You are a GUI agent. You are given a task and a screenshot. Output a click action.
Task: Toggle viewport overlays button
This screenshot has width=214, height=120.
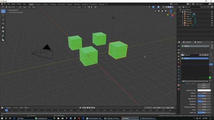click(x=158, y=7)
